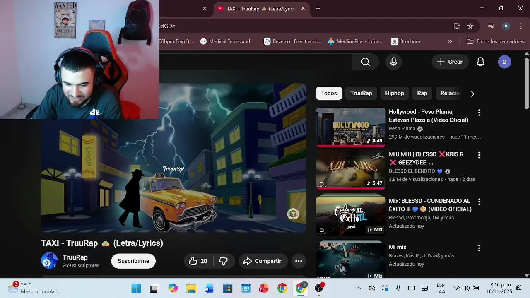Viewport: 530px width, 298px height.
Task: Open more actions menu beside Compartir
Action: [299, 261]
